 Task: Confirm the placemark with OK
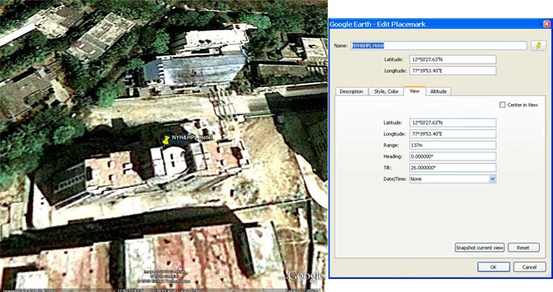(x=493, y=267)
